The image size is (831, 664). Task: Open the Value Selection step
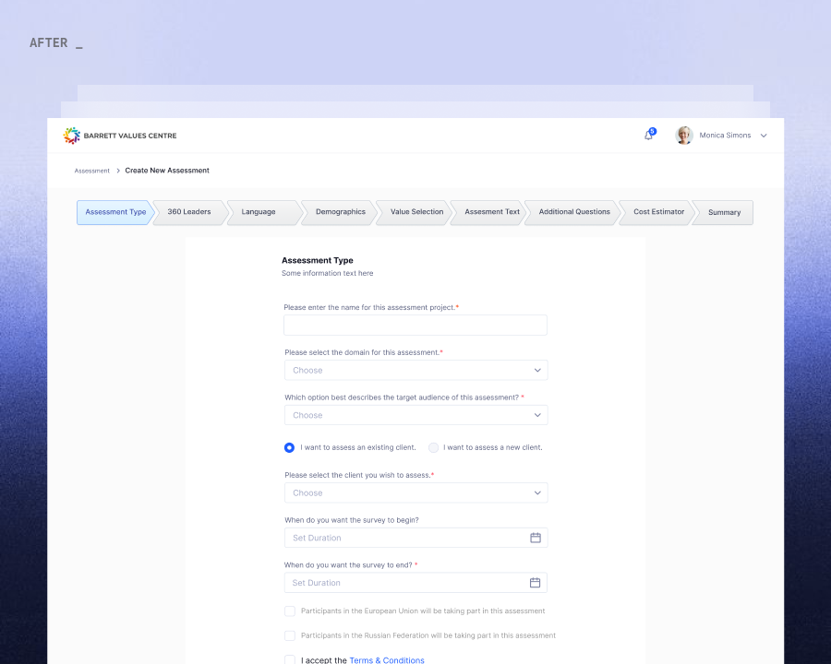click(416, 212)
